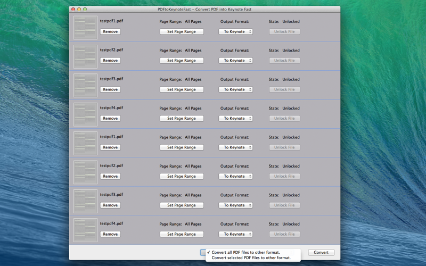Screen dimensions: 426x266
Task: Set Page Range for first testpdf2.pdf
Action: [x=182, y=61]
